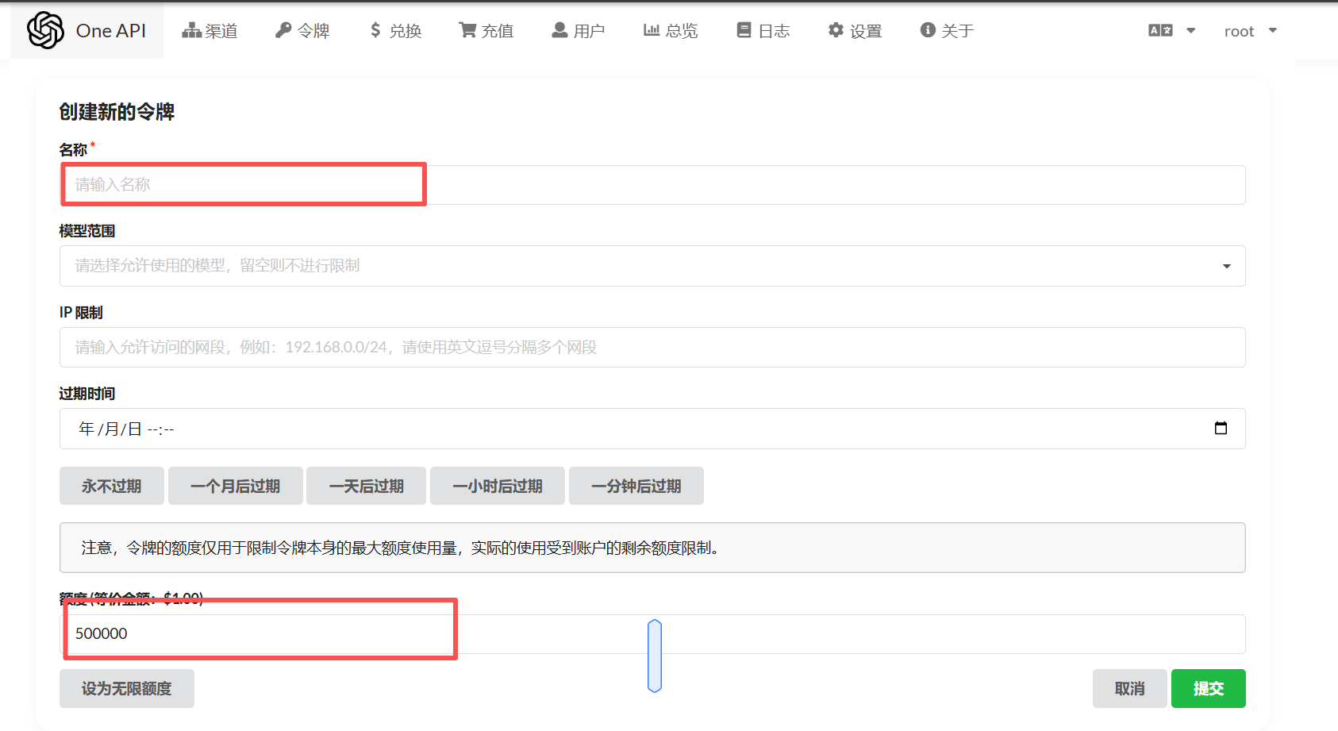
Task: Select the 令牌 tokens key icon
Action: click(302, 30)
